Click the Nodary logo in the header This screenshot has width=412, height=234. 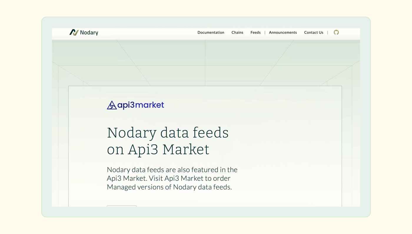pyautogui.click(x=84, y=32)
